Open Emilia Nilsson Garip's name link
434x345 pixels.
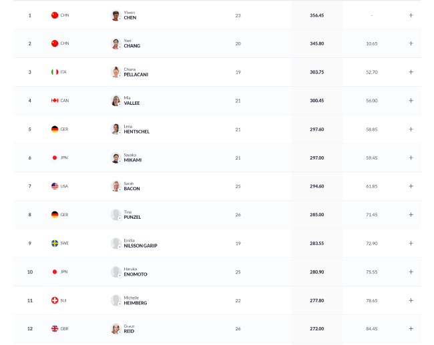[x=140, y=243]
